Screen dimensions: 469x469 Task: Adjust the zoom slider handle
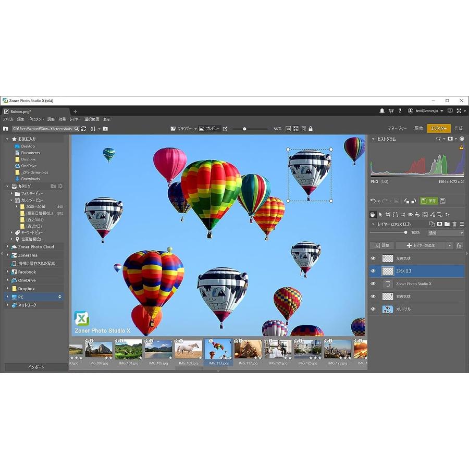tap(244, 129)
